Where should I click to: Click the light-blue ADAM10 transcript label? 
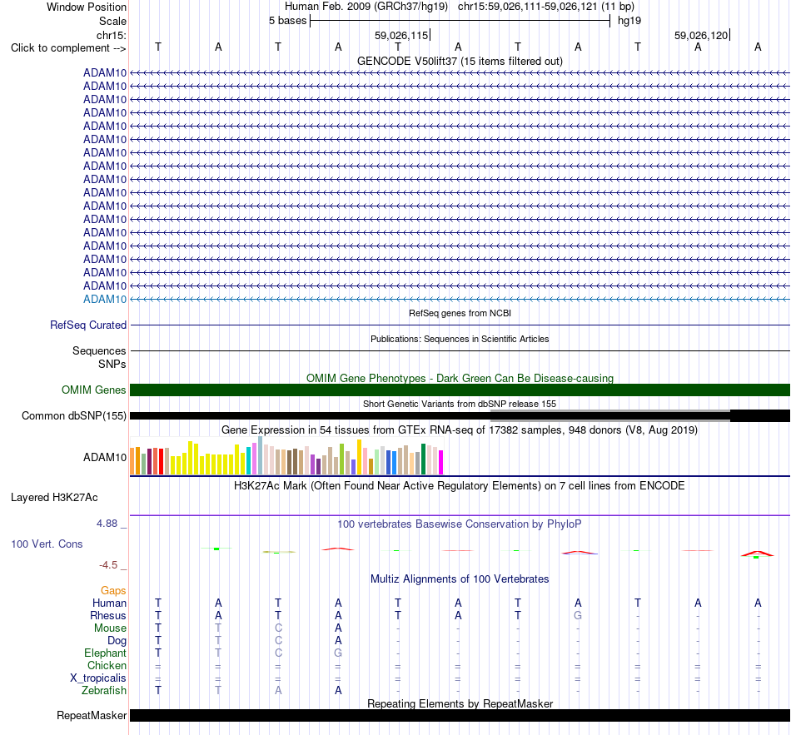[x=105, y=299]
